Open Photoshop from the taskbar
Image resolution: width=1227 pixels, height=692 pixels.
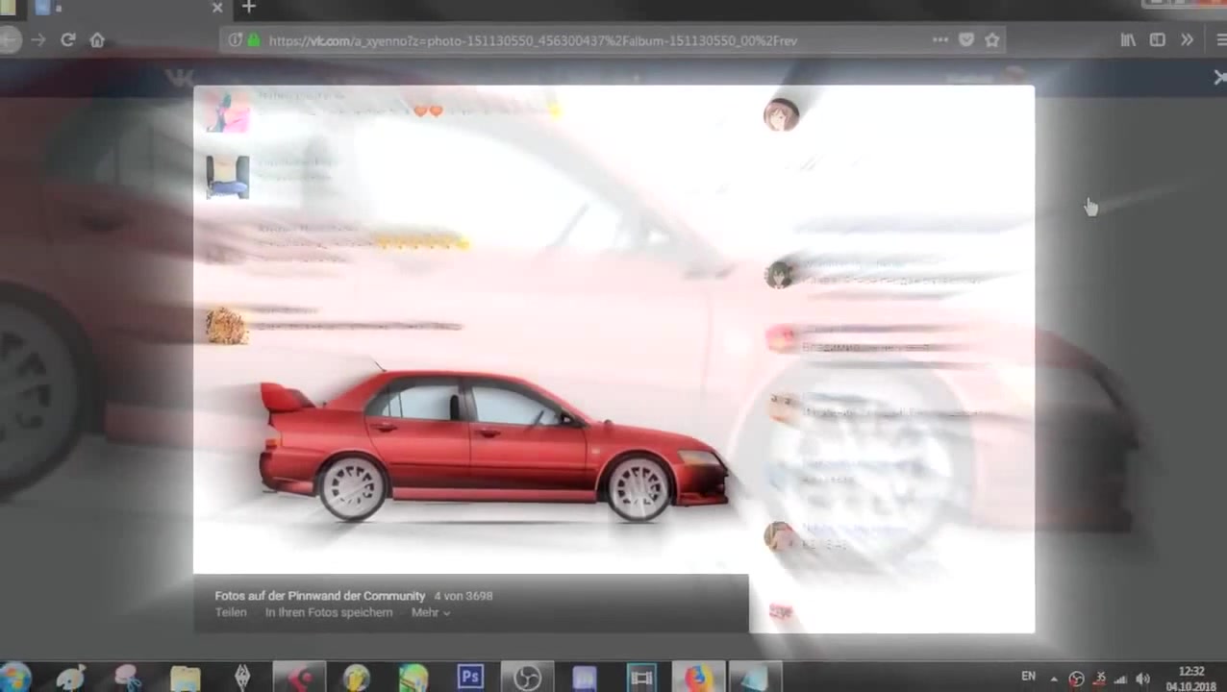pos(470,678)
